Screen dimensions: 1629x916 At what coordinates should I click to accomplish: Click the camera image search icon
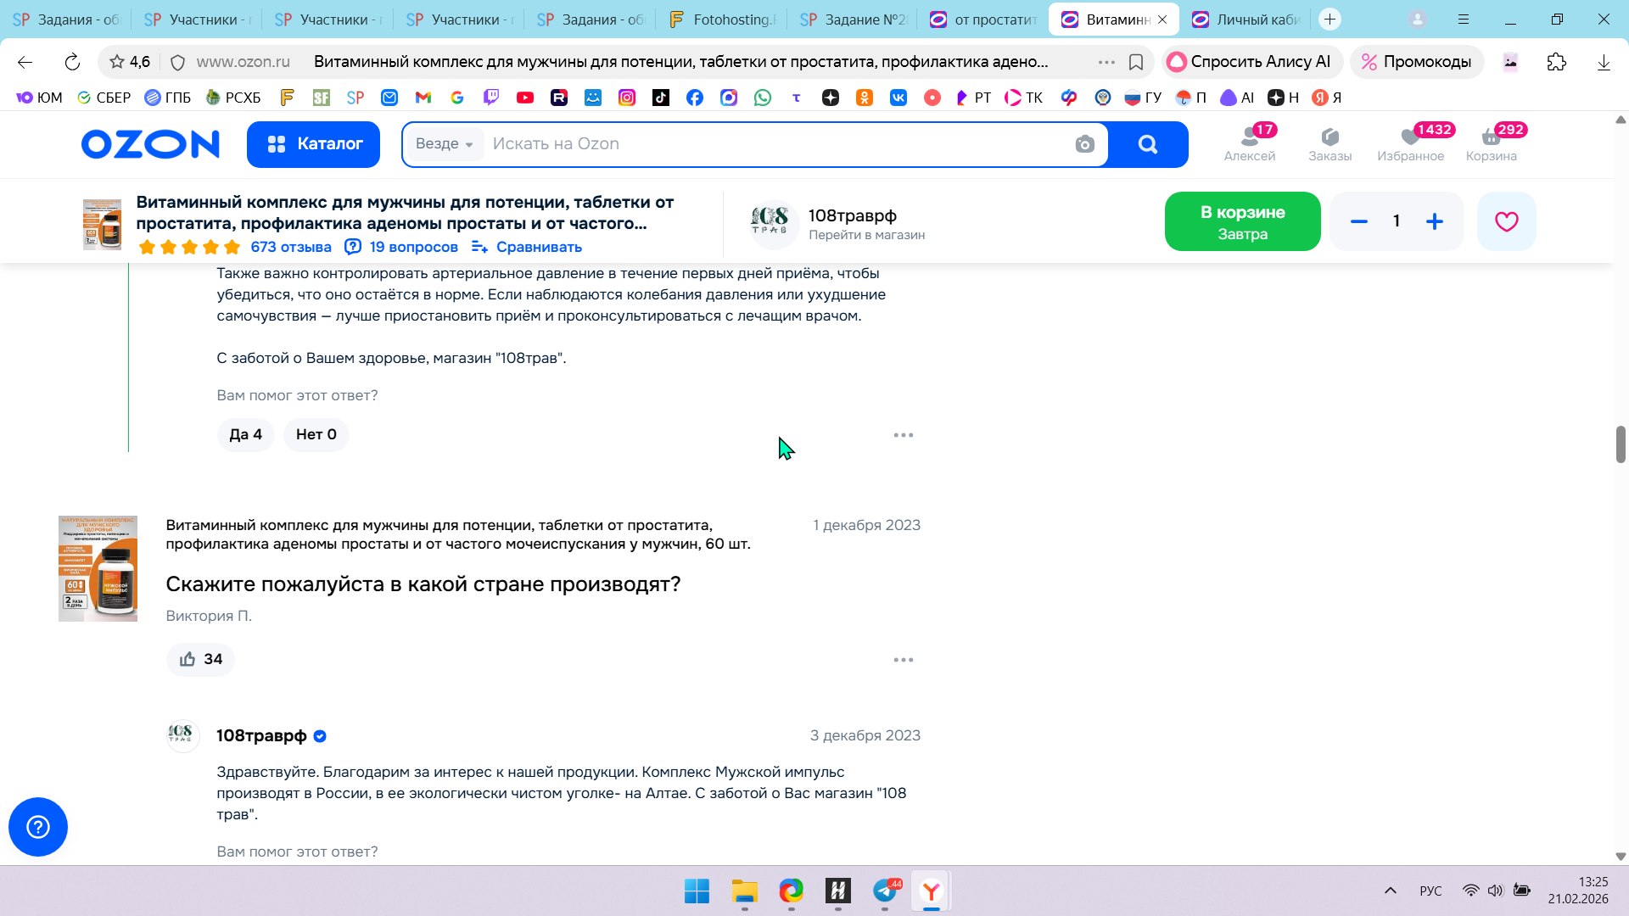coord(1084,144)
